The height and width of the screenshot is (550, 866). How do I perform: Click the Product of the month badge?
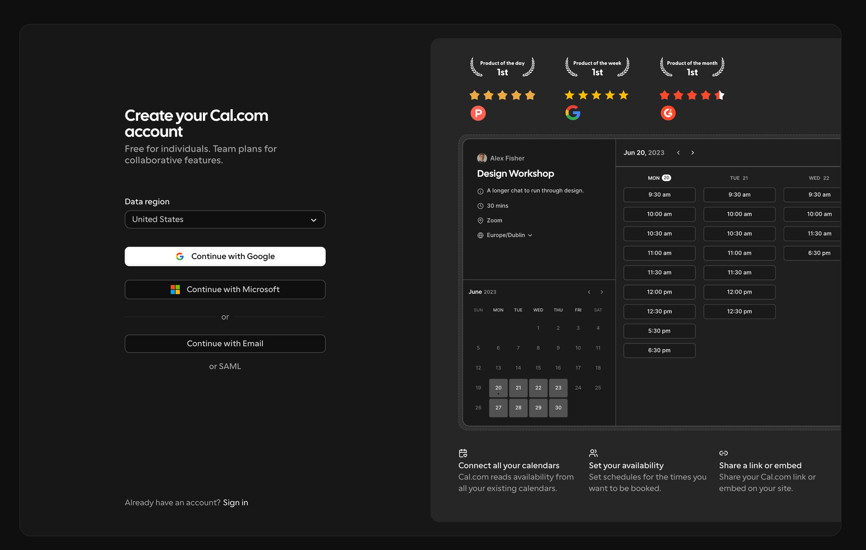692,68
